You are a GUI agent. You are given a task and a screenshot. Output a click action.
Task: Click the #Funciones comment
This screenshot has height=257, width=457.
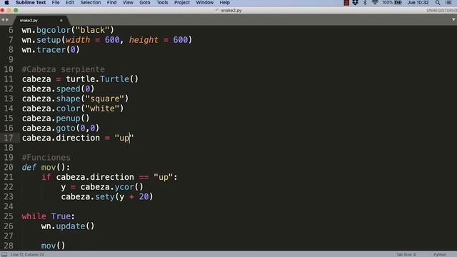point(46,158)
